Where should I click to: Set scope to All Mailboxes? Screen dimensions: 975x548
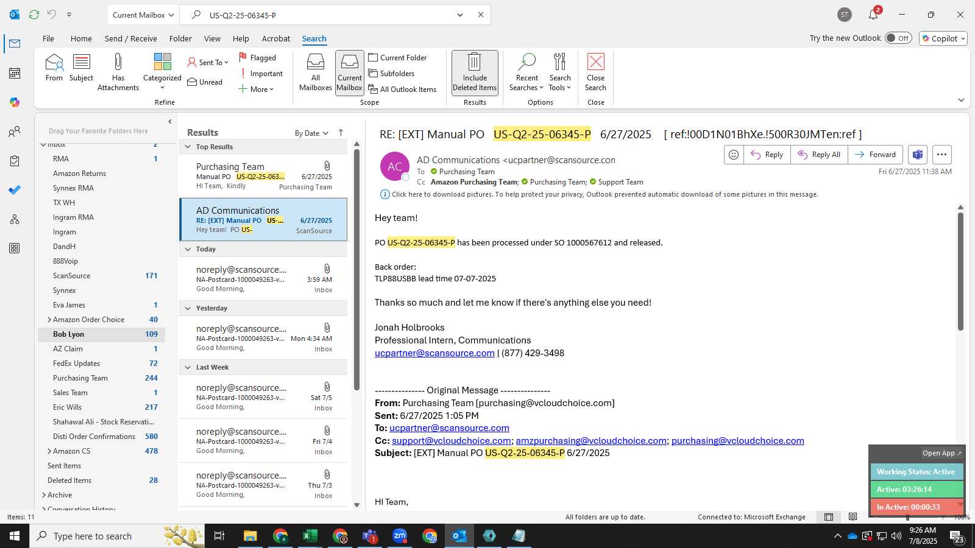(x=316, y=72)
